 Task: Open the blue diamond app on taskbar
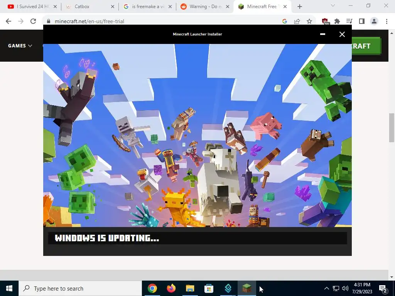point(228,288)
